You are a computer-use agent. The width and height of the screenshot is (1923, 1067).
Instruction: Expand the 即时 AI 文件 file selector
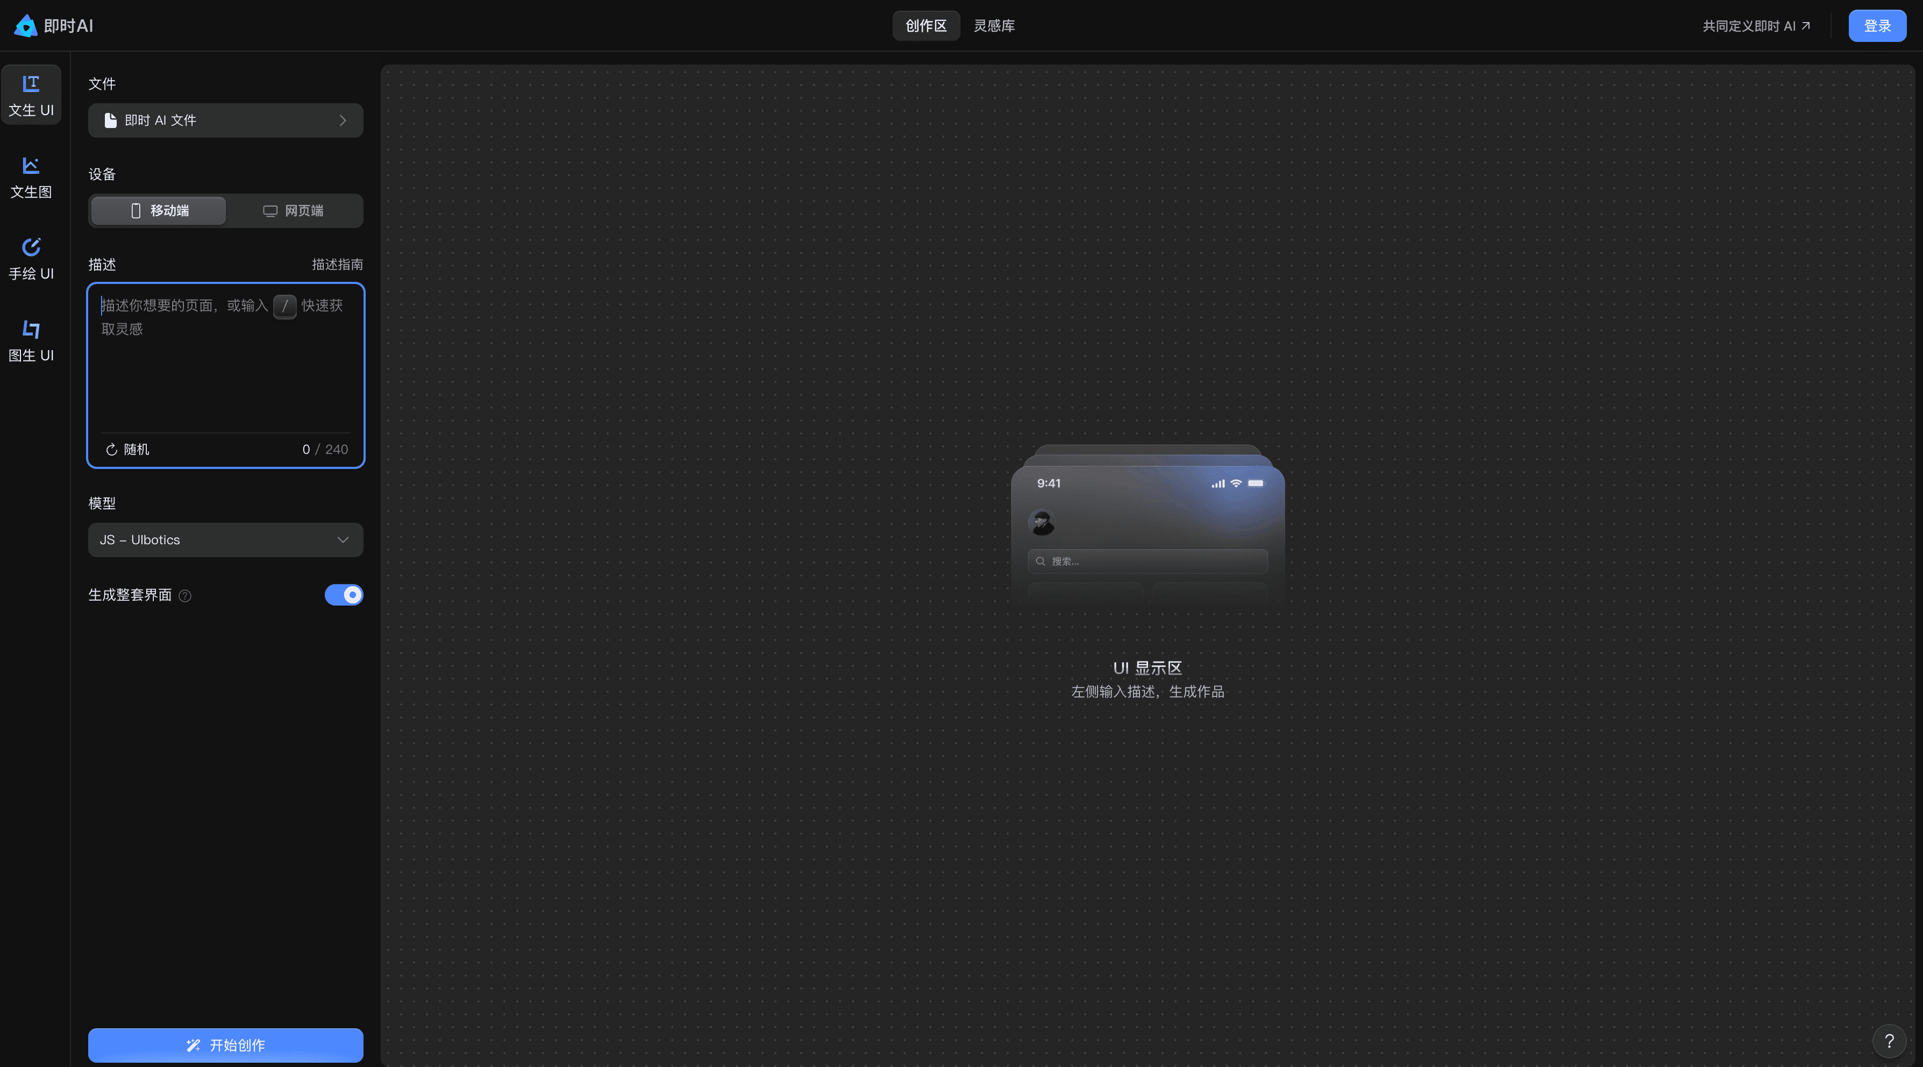[225, 120]
